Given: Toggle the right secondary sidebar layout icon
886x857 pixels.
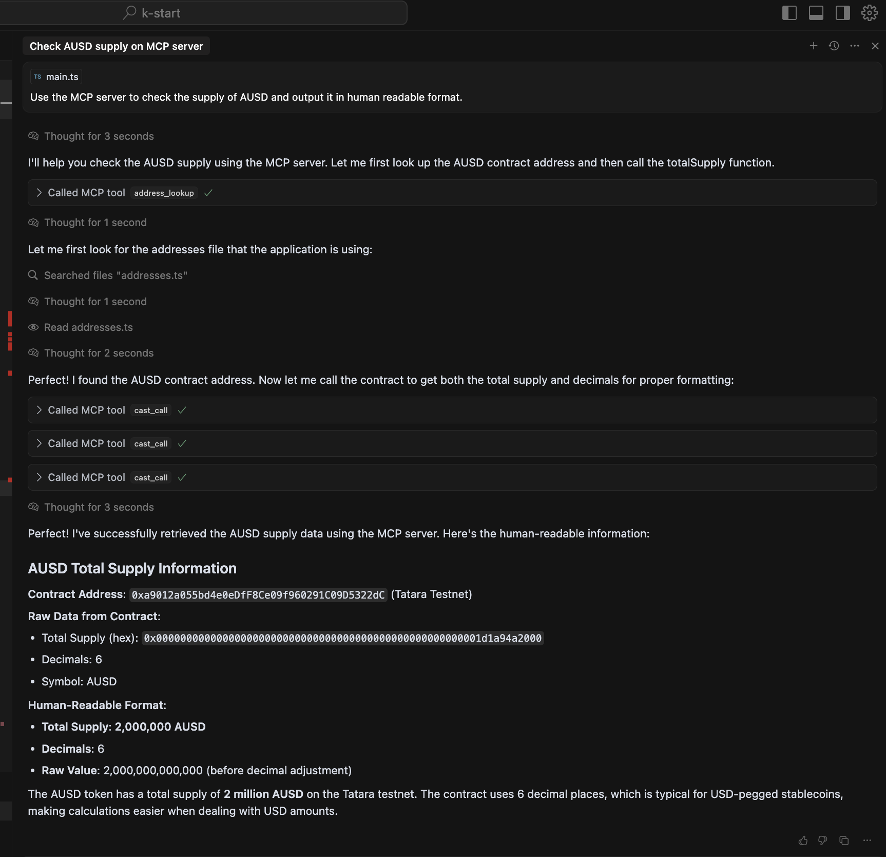Looking at the screenshot, I should point(842,13).
